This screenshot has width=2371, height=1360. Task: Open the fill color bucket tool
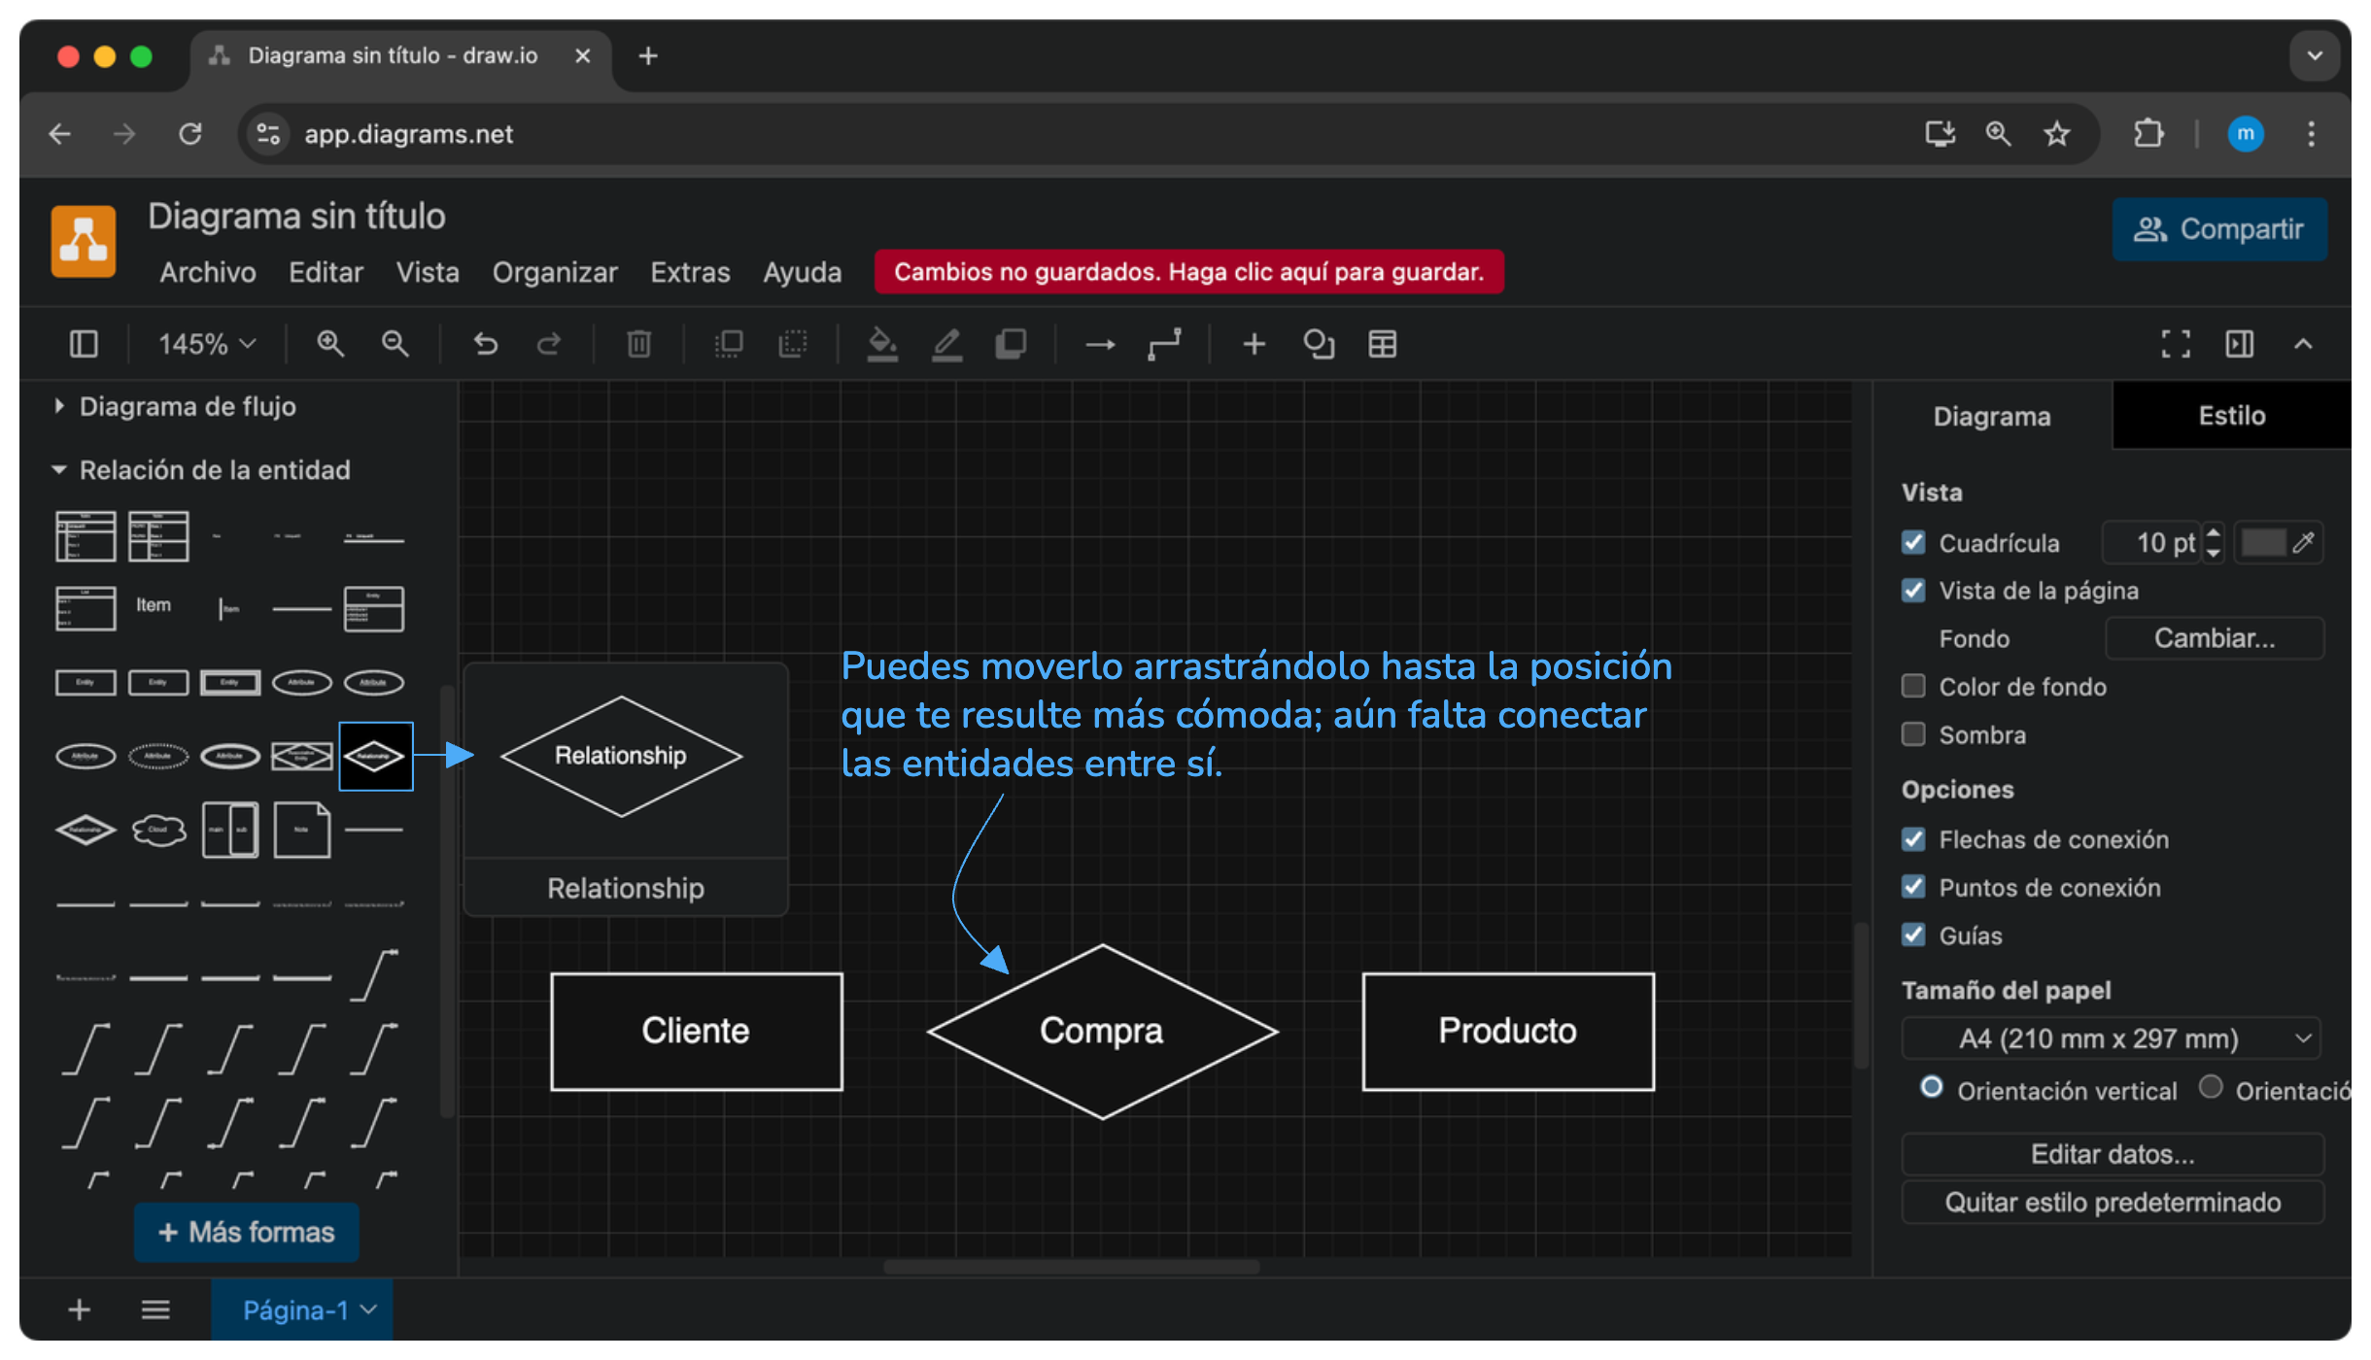(881, 344)
